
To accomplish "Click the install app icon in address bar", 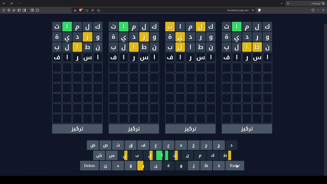I will [98, 10].
